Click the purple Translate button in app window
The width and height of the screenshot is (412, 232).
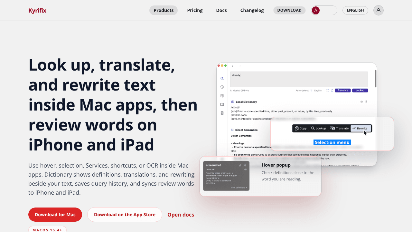click(343, 91)
